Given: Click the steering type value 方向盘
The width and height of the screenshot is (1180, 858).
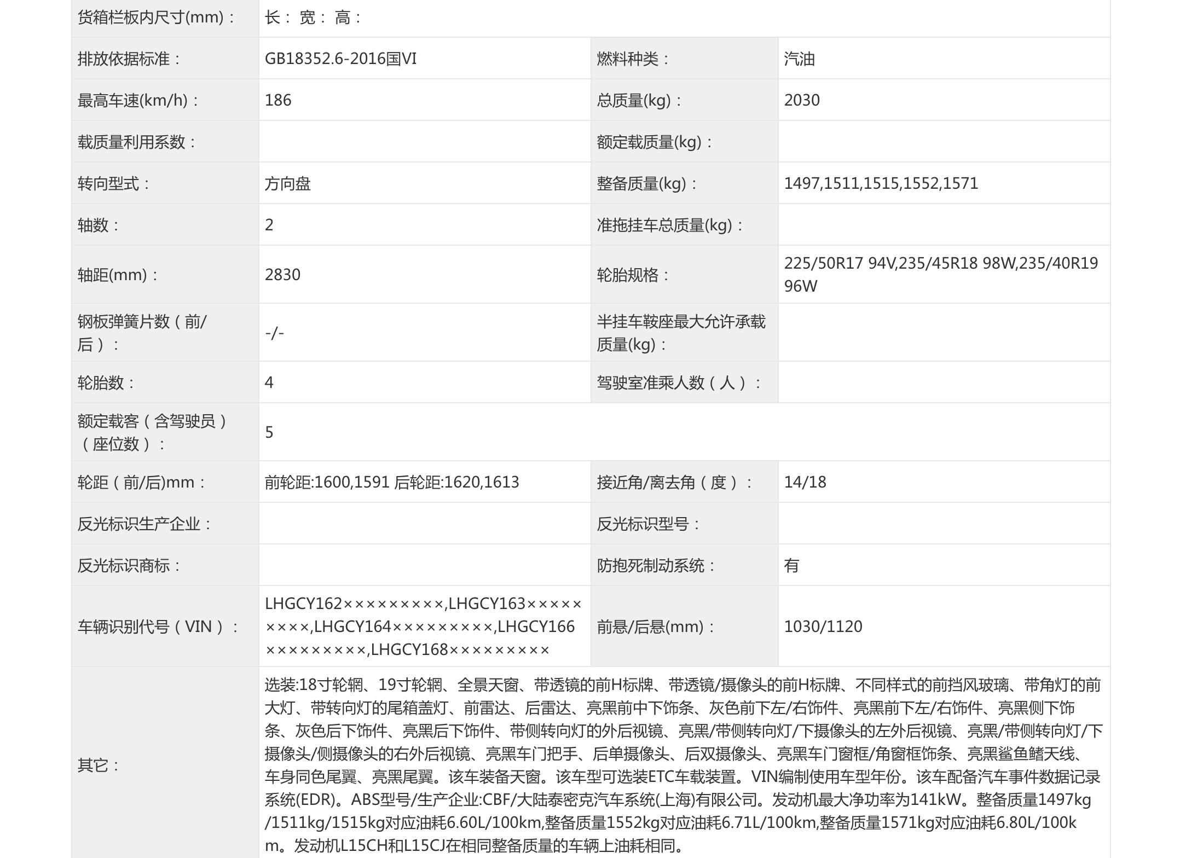Looking at the screenshot, I should [288, 183].
